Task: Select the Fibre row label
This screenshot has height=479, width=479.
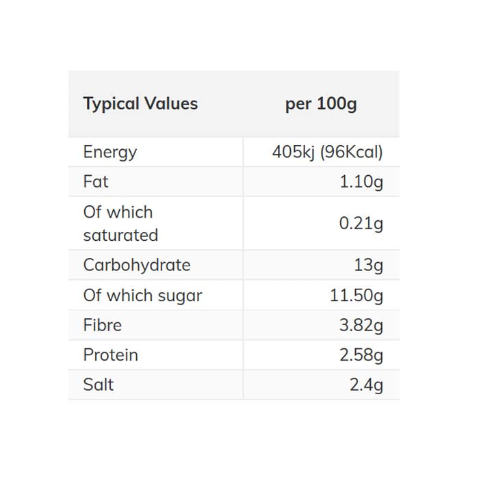Action: coord(103,325)
